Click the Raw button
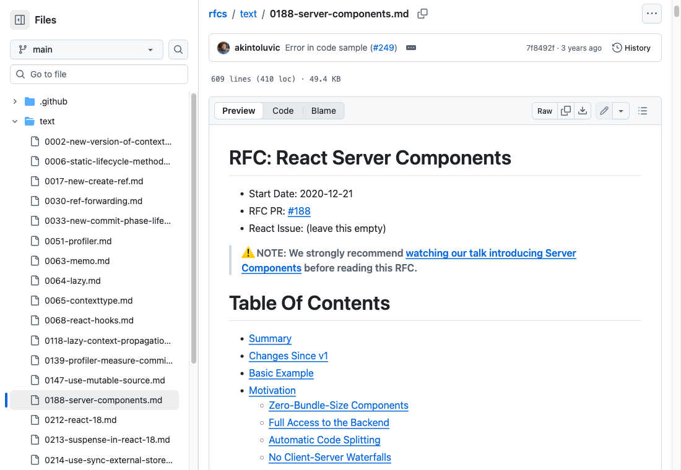The height and width of the screenshot is (470, 681). pos(545,111)
